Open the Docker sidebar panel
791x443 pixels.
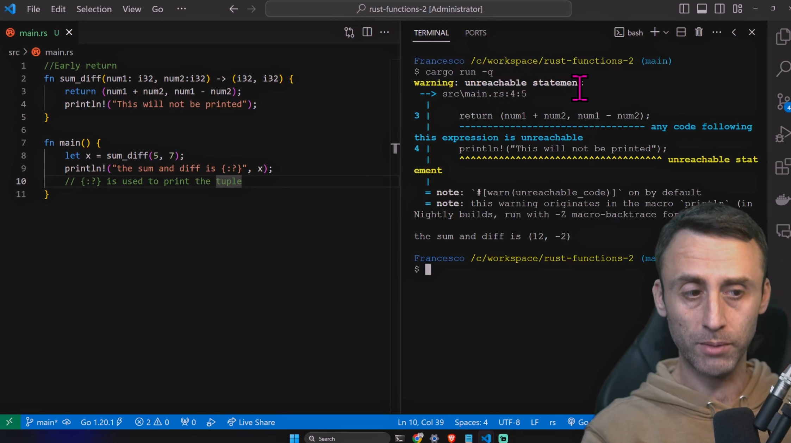pyautogui.click(x=783, y=199)
